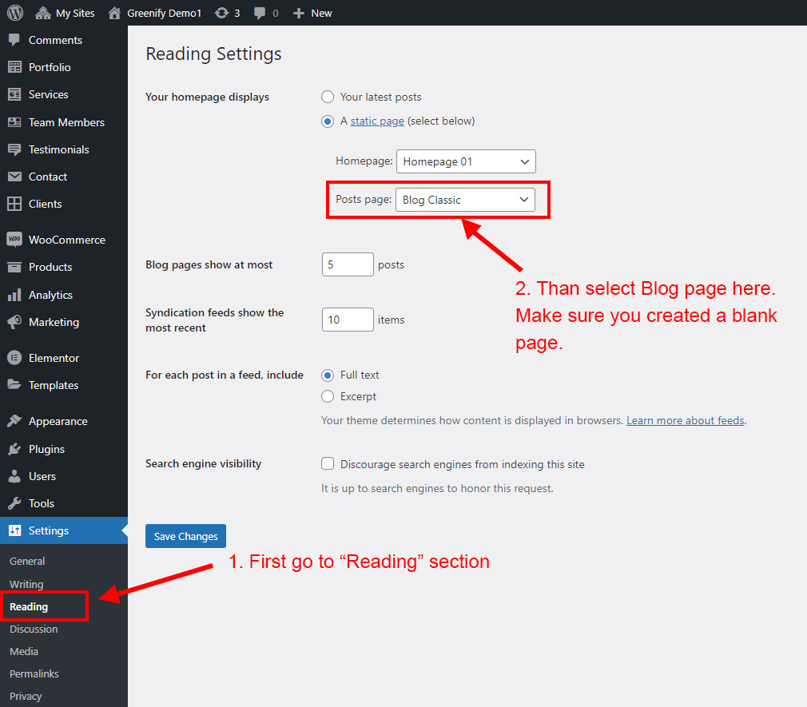Click the comments bubble icon in admin bar

[x=260, y=13]
